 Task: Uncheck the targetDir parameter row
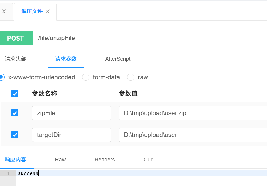[14, 135]
